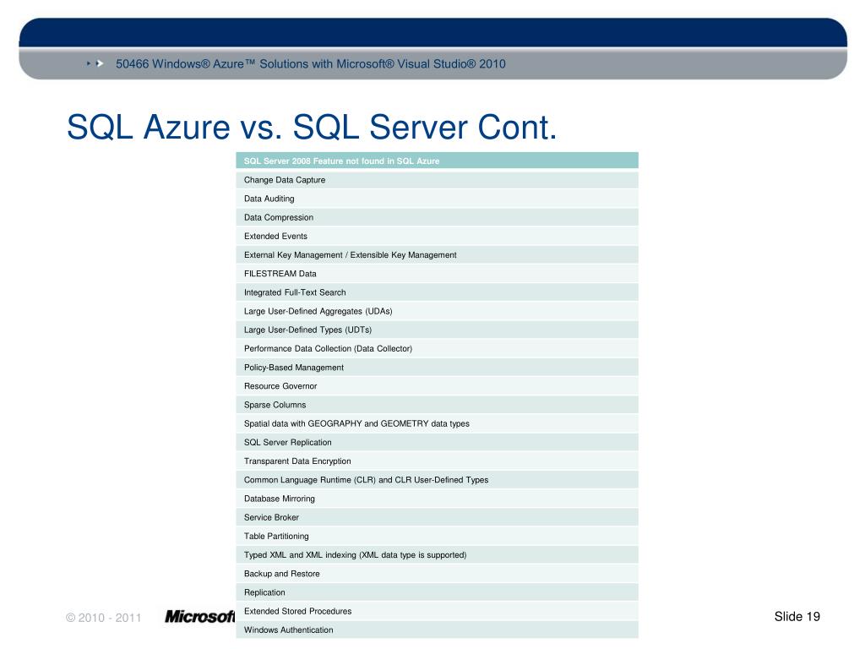The height and width of the screenshot is (649, 865).
Task: Select the 'Table Partitioning' row
Action: (437, 537)
